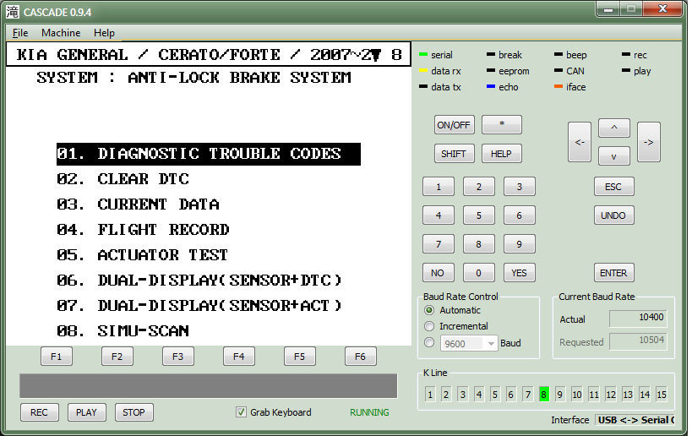Select Incremental baud rate control
Image resolution: width=692 pixels, height=436 pixels.
pyautogui.click(x=429, y=326)
